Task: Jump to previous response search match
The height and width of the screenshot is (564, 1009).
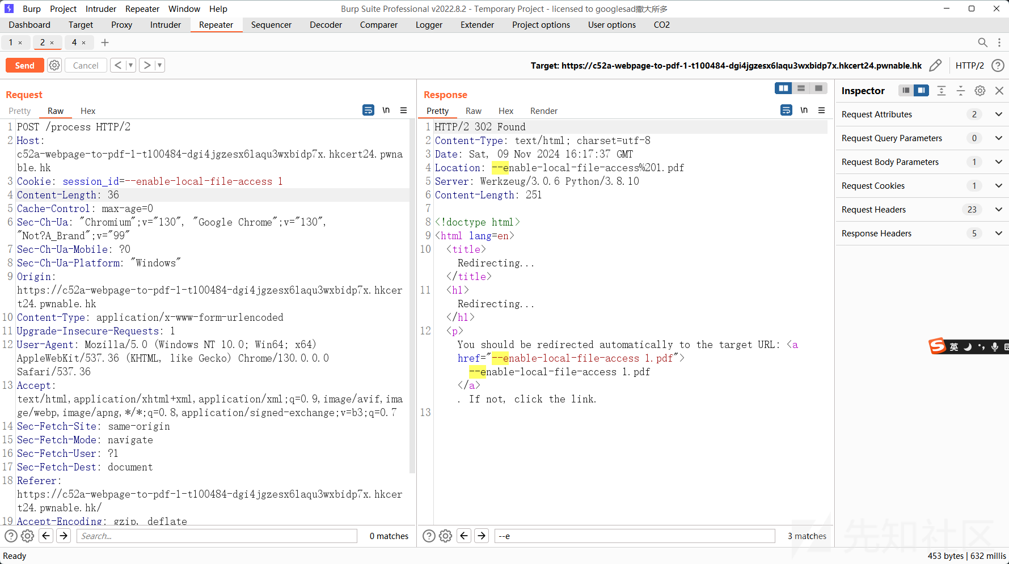Action: click(x=465, y=536)
